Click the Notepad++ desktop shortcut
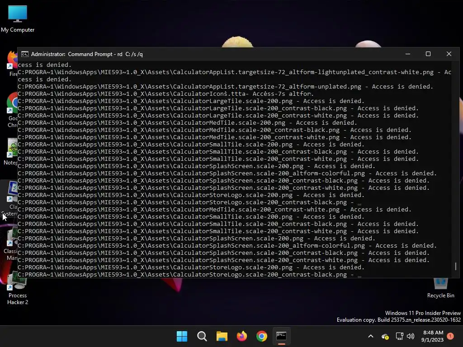This screenshot has height=347, width=463. pyautogui.click(x=11, y=152)
